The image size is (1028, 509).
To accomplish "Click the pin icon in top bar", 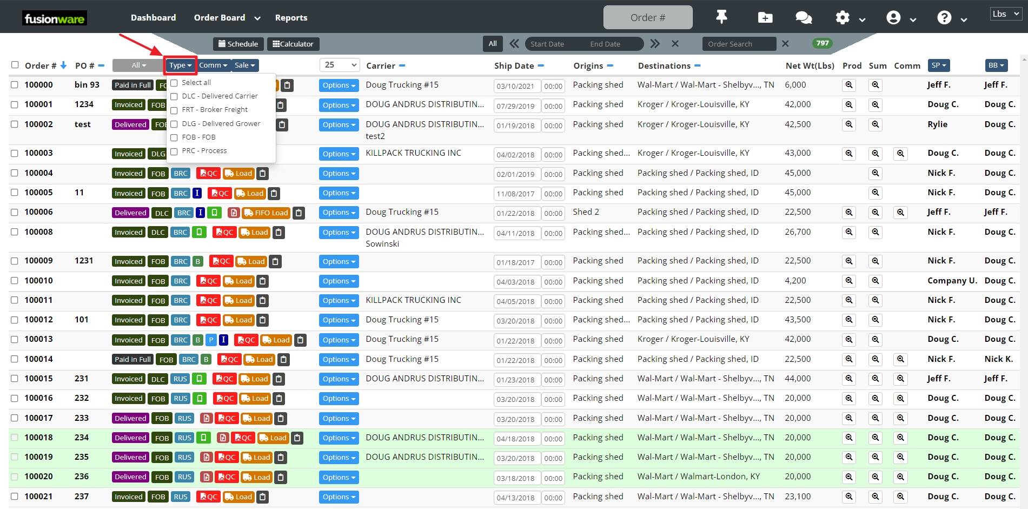I will (721, 17).
